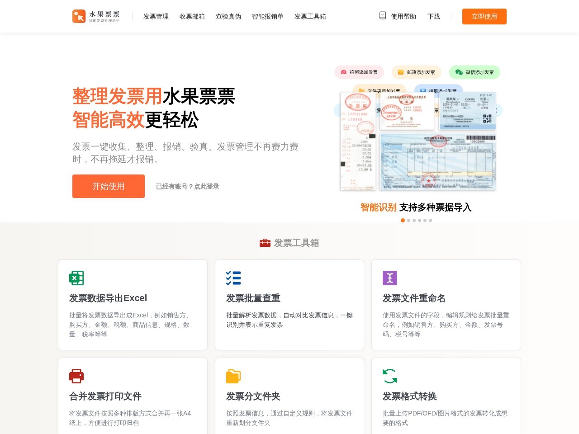Click the orange 立即使用 button
This screenshot has height=434, width=579.
(484, 16)
